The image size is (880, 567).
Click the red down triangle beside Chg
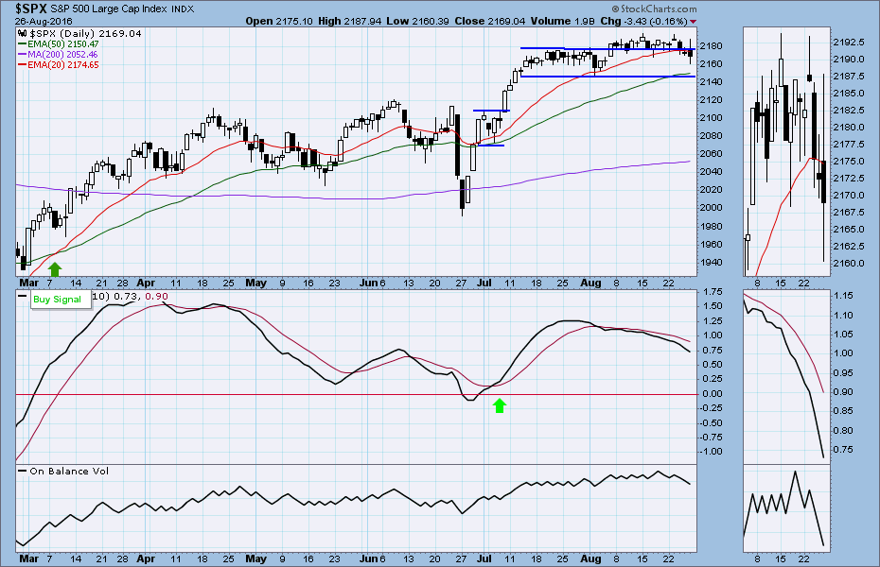[x=693, y=21]
